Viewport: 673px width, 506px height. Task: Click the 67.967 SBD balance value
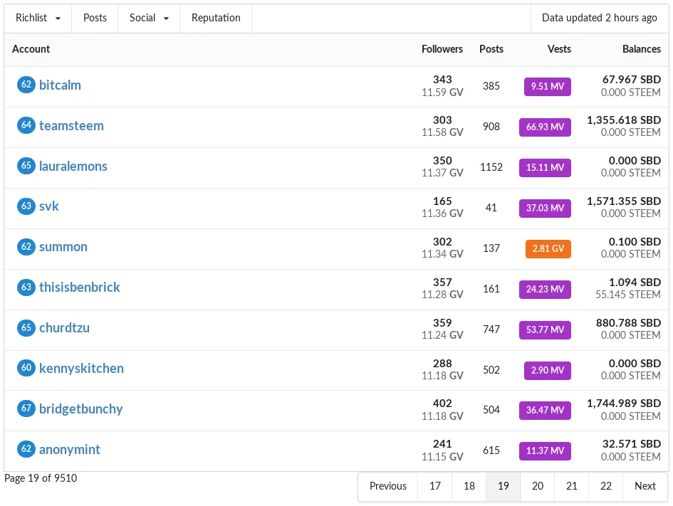[x=632, y=80]
